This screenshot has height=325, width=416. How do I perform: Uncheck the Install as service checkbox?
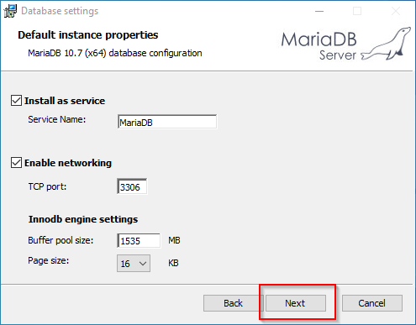click(x=16, y=101)
